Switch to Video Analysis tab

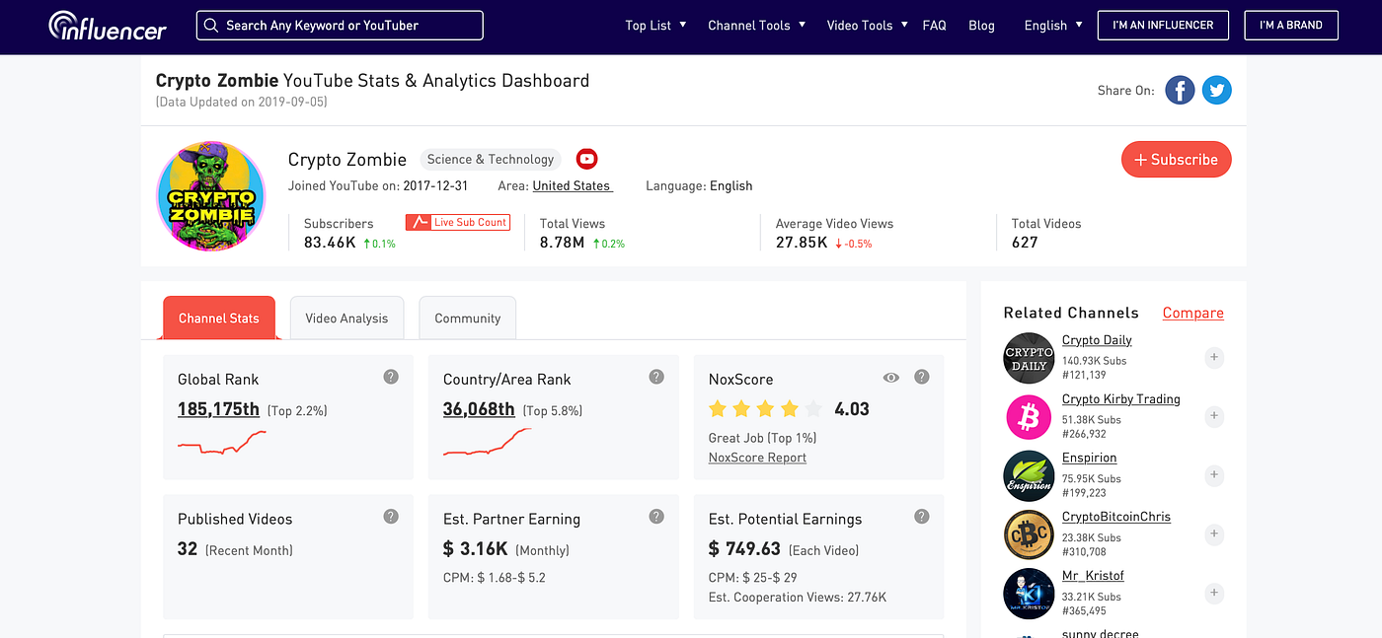pyautogui.click(x=346, y=318)
